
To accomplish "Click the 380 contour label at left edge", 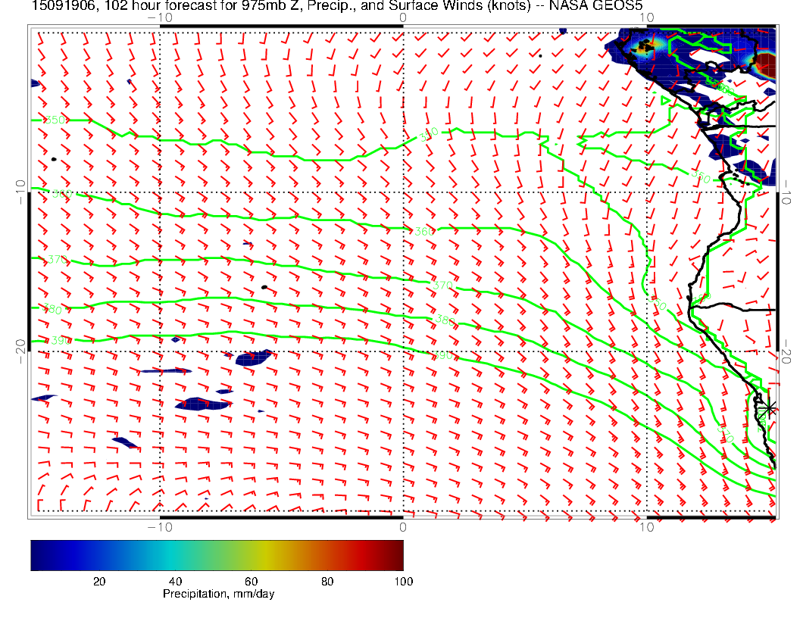I will pyautogui.click(x=52, y=309).
